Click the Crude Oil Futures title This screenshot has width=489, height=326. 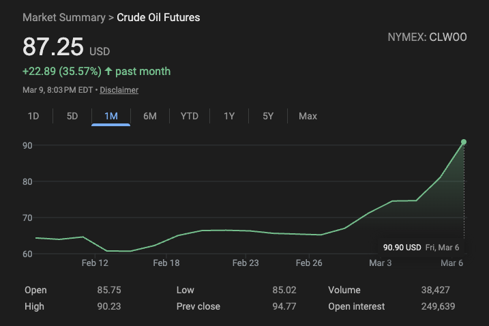(158, 18)
